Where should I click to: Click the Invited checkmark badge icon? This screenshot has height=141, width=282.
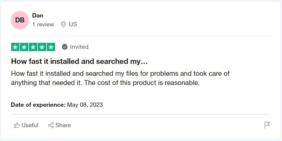point(65,47)
